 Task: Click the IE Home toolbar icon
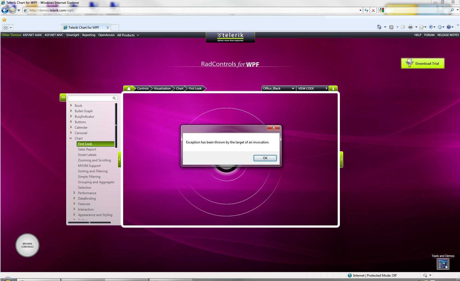379,27
